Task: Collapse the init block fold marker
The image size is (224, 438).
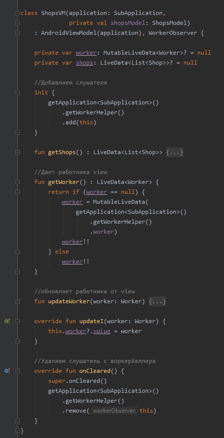Action: 17,92
